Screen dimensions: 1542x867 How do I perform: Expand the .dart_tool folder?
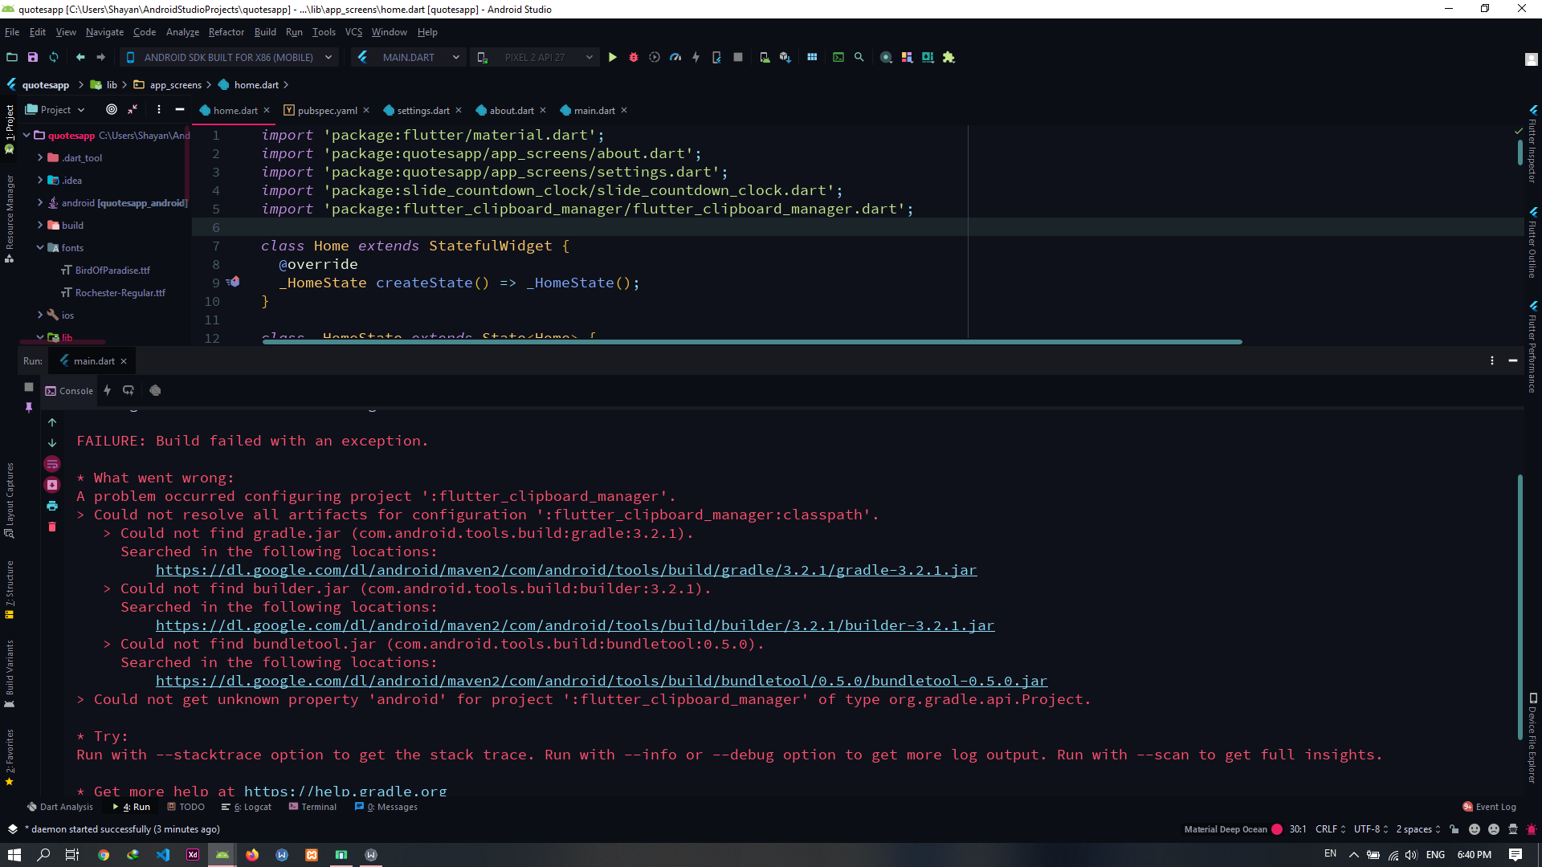tap(40, 158)
